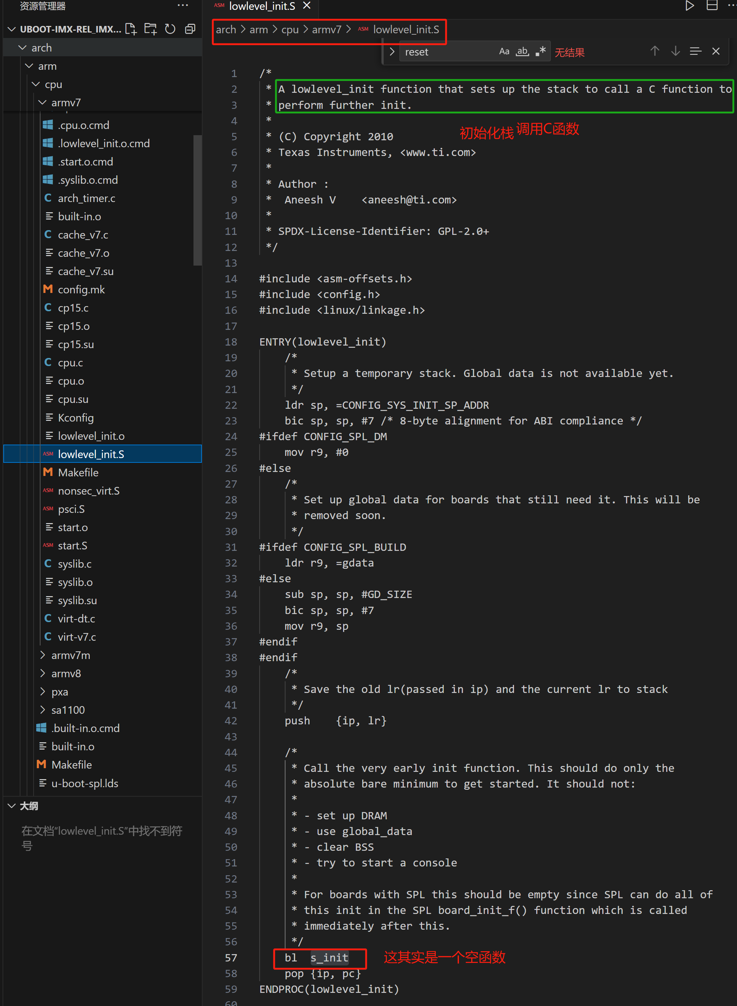Select the lowlevel_init.S editor tab
The width and height of the screenshot is (737, 1006).
pos(262,6)
